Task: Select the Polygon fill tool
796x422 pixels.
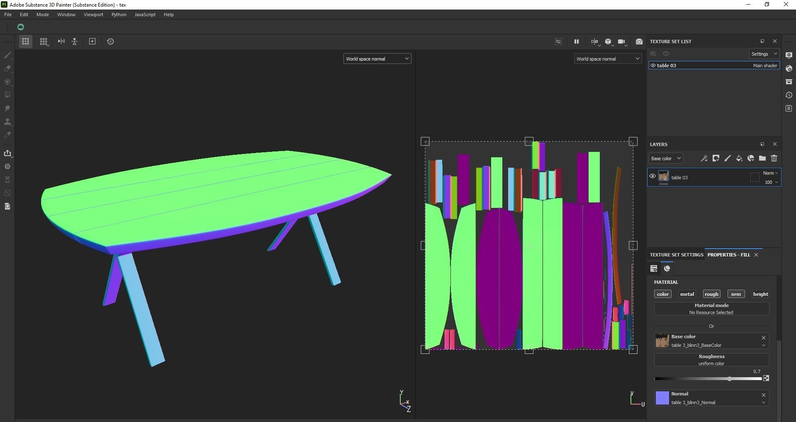Action: 7,95
